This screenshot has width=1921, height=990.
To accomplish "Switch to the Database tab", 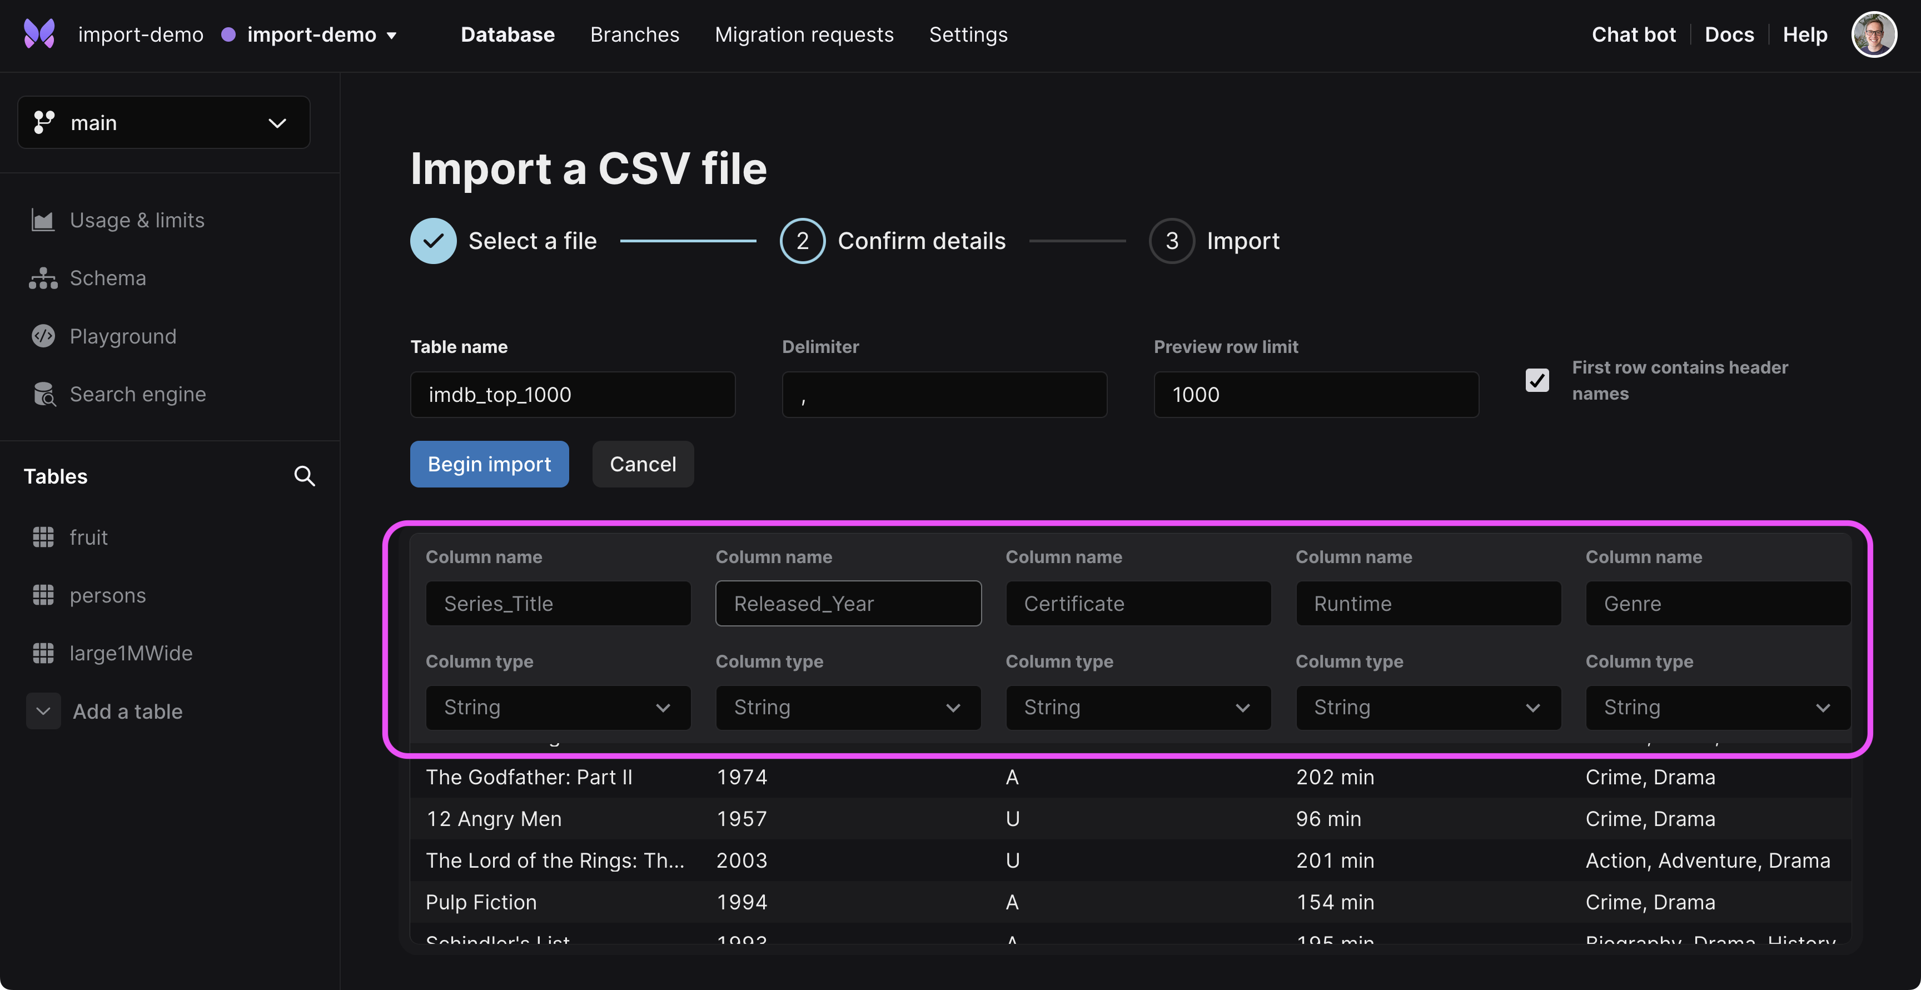I will click(x=507, y=34).
